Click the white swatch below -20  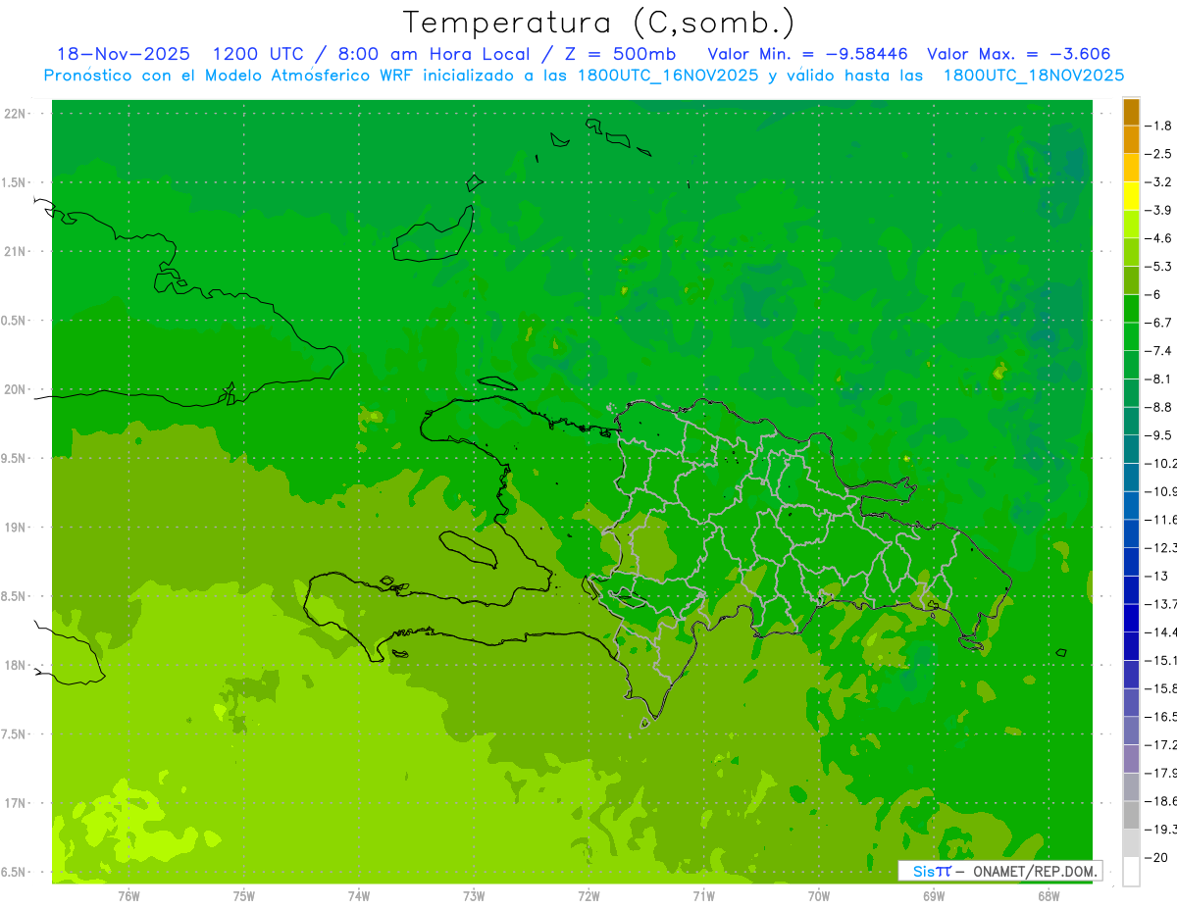point(1131,871)
